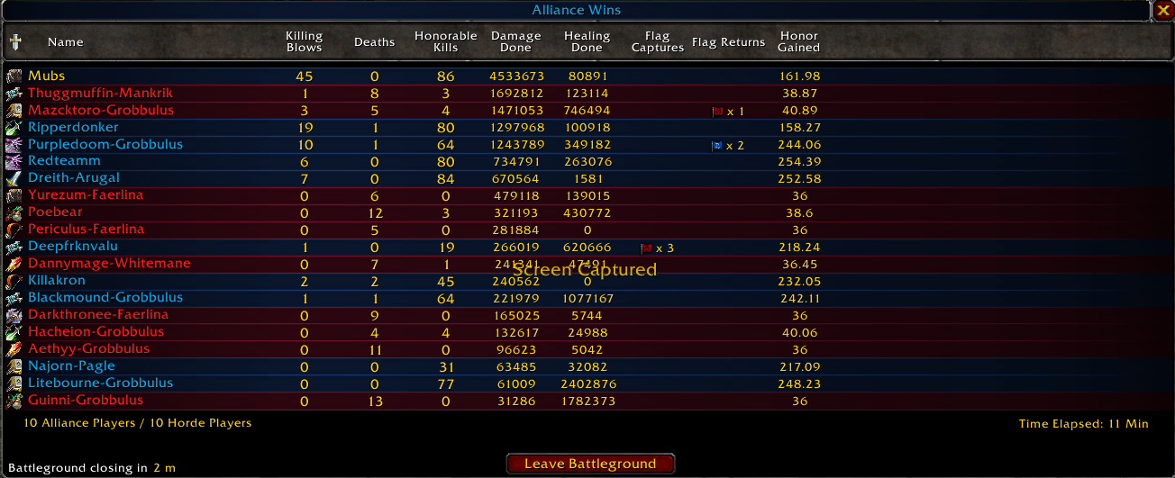
Task: Select the class icon beside Dannymage-Whitemane
Action: click(14, 265)
